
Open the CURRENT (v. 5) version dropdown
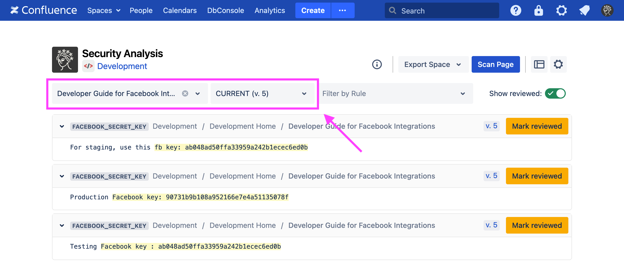(262, 93)
